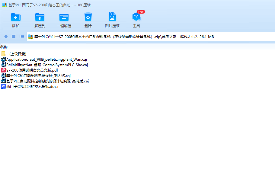Screen dimensions: 275x189
Task: Select '.. (上级目录)' row text
Action: click(x=16, y=54)
